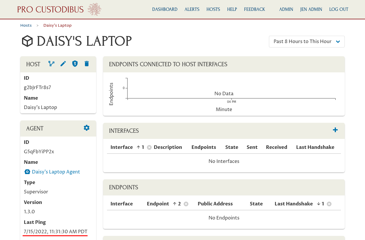The width and height of the screenshot is (365, 240).
Task: Click the Last Ping timestamp value
Action: [56, 232]
